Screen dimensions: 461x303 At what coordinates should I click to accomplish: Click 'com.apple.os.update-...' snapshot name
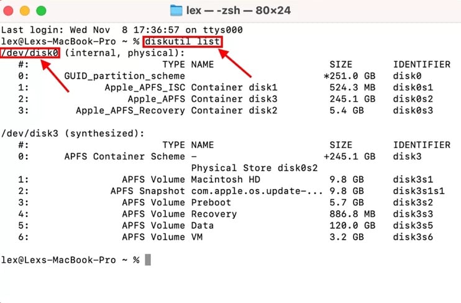click(257, 191)
